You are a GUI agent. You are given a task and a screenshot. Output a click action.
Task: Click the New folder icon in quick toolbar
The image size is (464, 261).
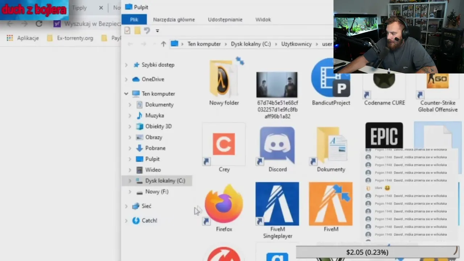click(x=137, y=30)
